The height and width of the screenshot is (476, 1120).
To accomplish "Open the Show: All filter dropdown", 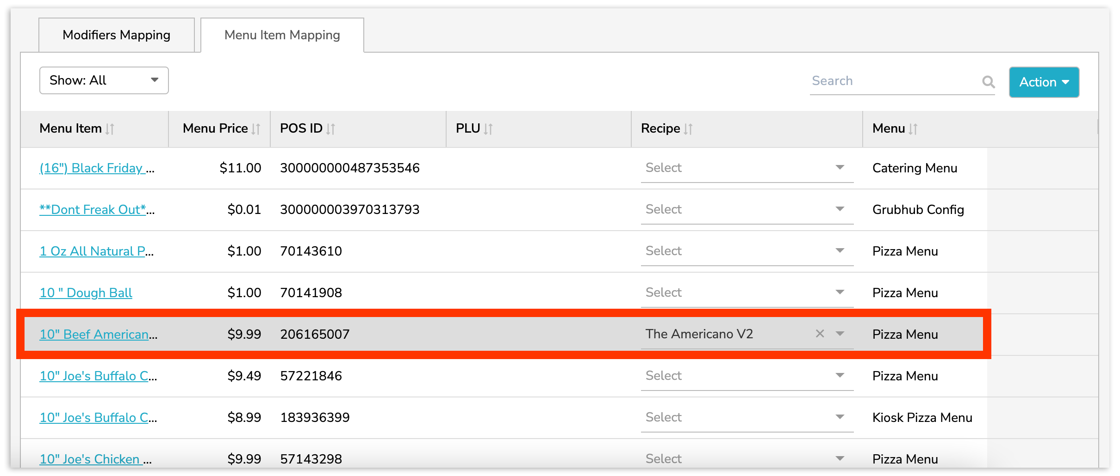I will point(104,80).
